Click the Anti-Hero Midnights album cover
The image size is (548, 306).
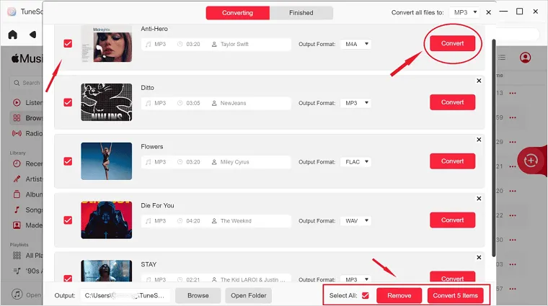coord(107,44)
